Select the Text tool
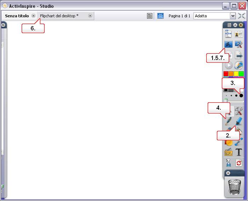The image size is (248, 201). click(239, 152)
